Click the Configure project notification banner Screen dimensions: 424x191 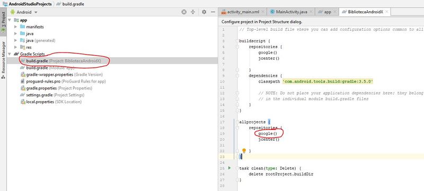pos(321,22)
